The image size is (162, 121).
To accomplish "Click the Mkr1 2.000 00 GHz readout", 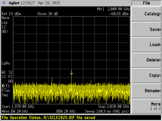I will [113, 9].
